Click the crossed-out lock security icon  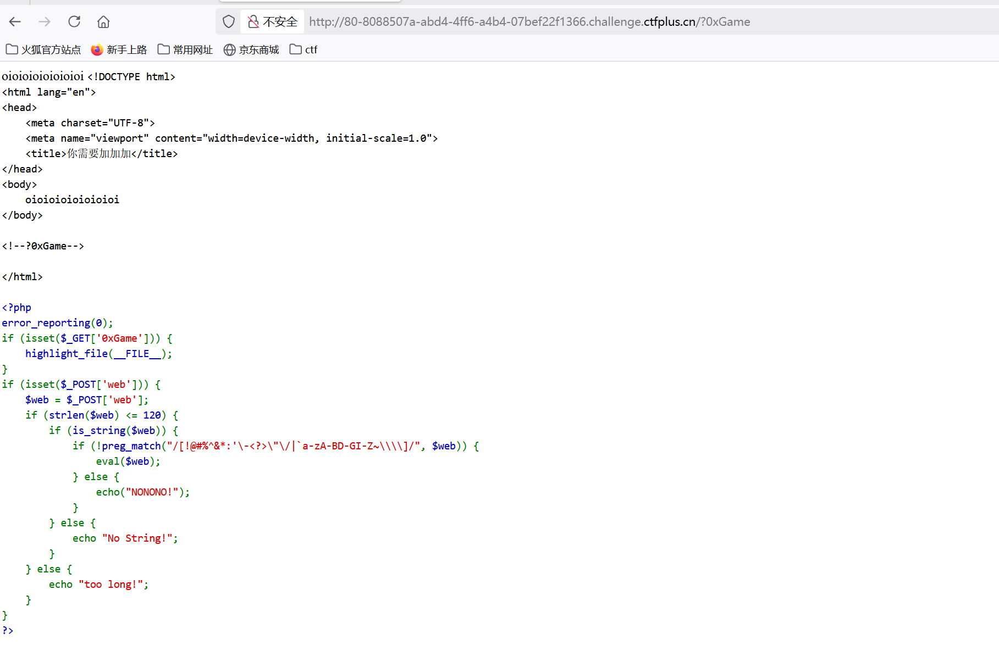(x=253, y=22)
